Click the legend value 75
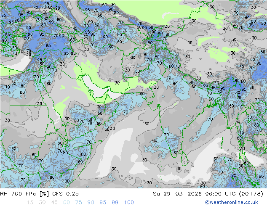Screen dimensions: 267x206 [78, 202]
